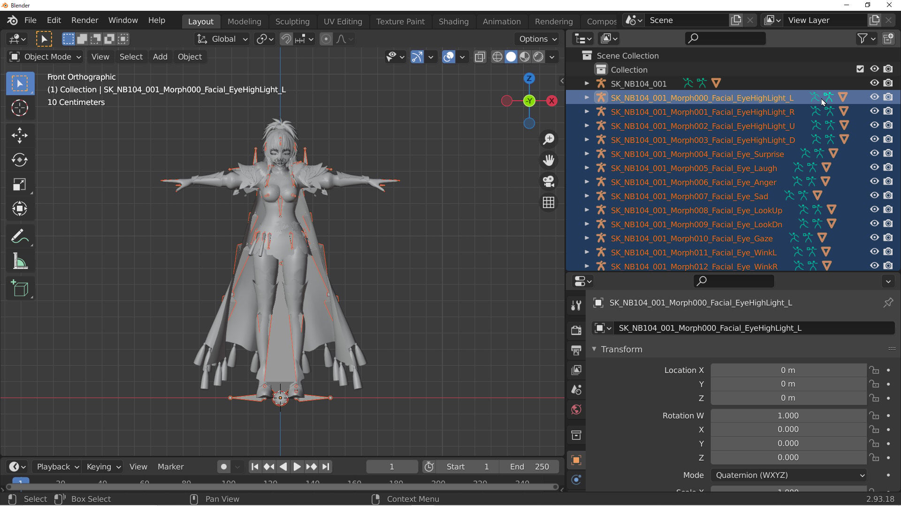Open outliner filter dropdown
The width and height of the screenshot is (901, 506).
coord(866,39)
